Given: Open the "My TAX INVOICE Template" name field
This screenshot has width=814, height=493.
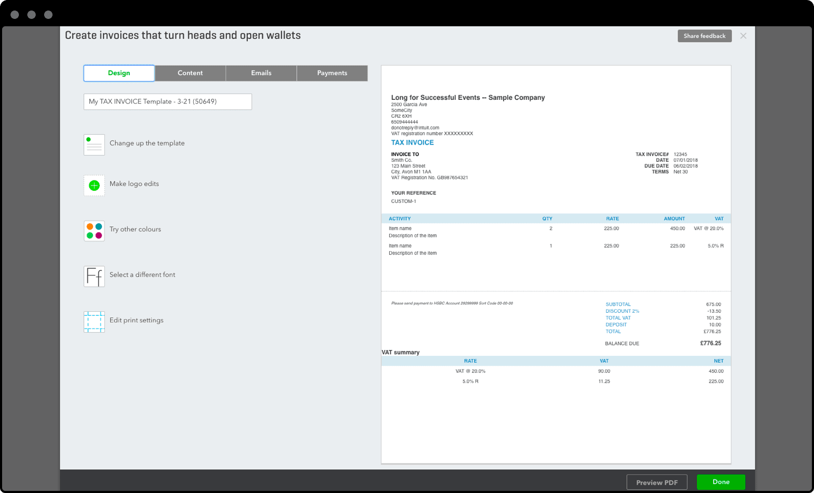Looking at the screenshot, I should pos(168,101).
